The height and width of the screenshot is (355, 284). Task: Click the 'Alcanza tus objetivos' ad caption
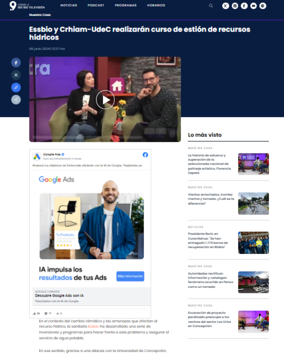point(87,165)
